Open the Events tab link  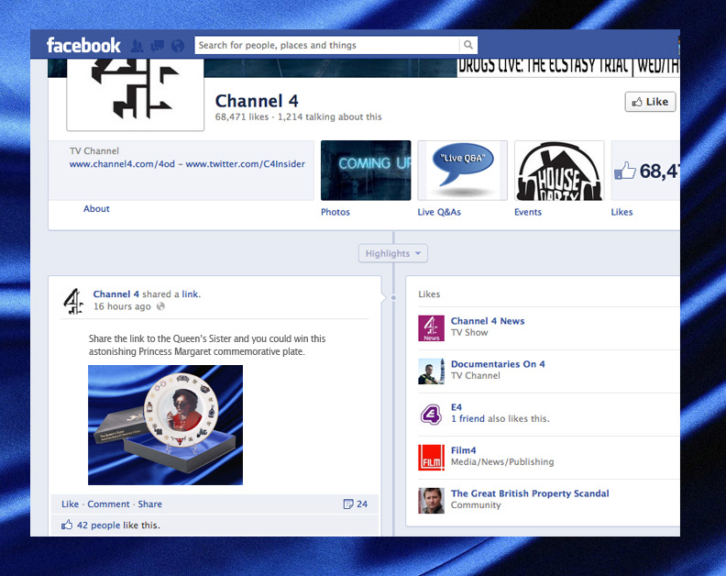tap(528, 212)
